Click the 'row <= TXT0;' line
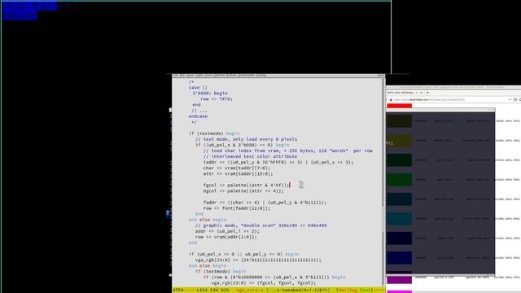 [x=217, y=98]
